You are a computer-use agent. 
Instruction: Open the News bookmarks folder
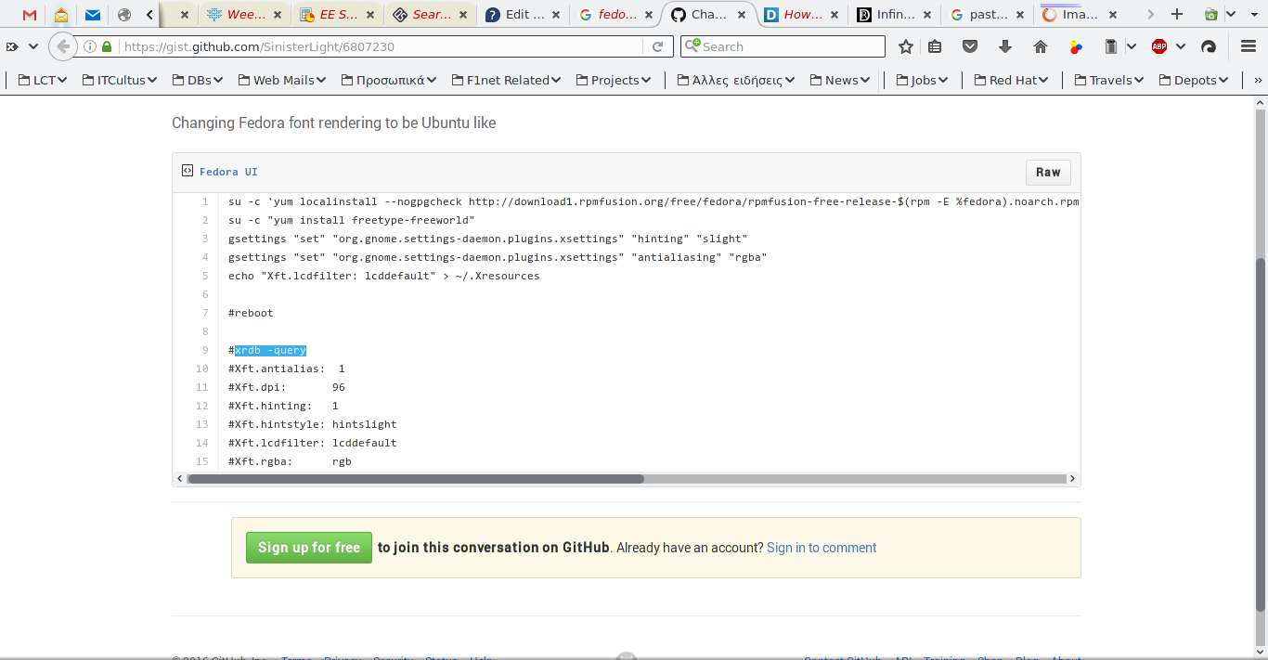839,80
